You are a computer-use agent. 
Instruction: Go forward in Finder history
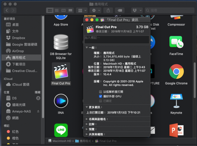(13, 10)
